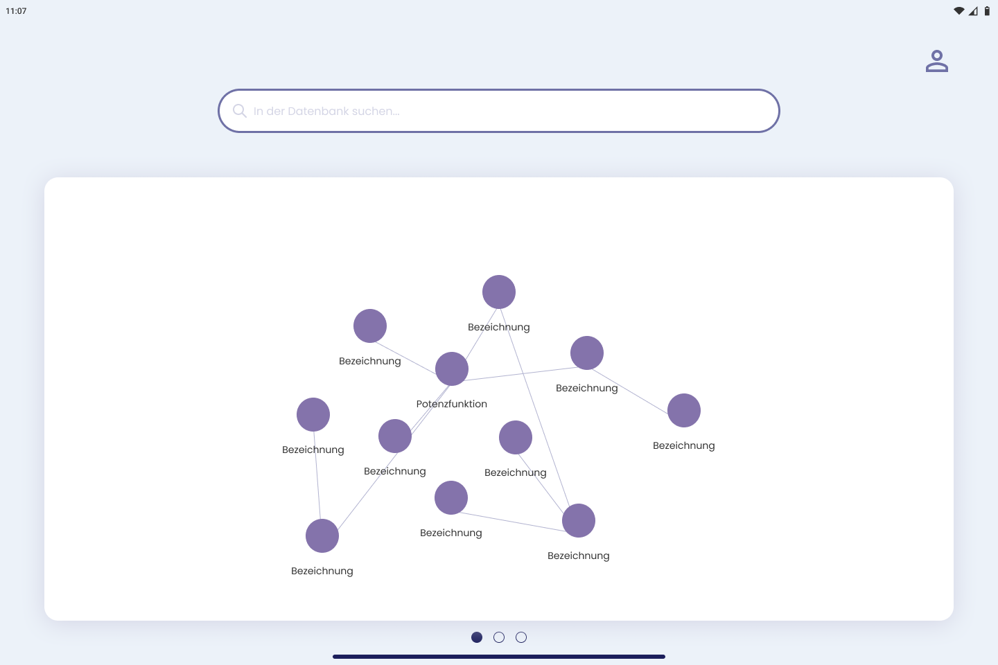Select the Potenzfunktion node in the graph
The image size is (998, 665).
tap(451, 369)
